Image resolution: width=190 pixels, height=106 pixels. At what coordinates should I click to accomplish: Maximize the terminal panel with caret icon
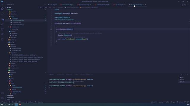pyautogui.click(x=185, y=75)
